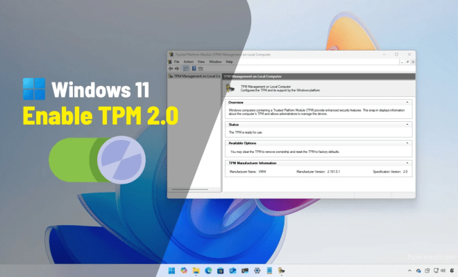
Task: Open the Action menu
Action: [x=188, y=62]
